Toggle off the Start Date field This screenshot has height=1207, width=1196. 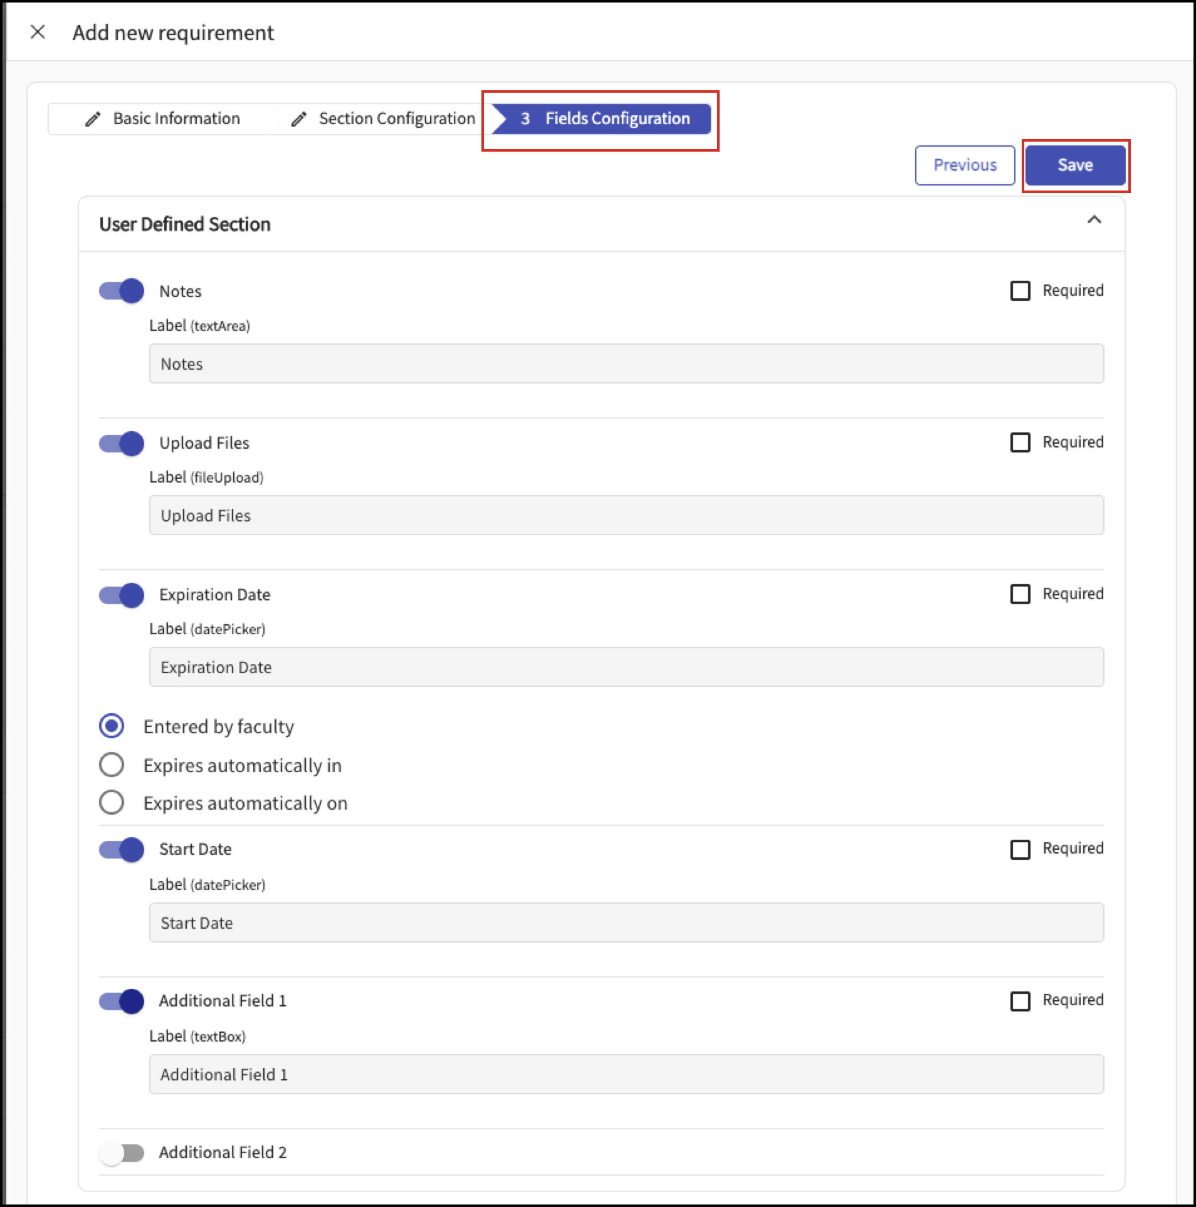pos(122,849)
